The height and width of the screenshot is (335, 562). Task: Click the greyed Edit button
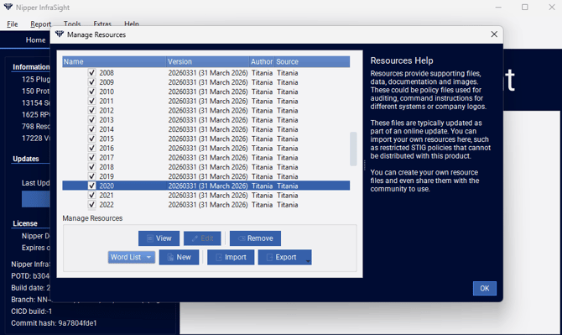(202, 238)
